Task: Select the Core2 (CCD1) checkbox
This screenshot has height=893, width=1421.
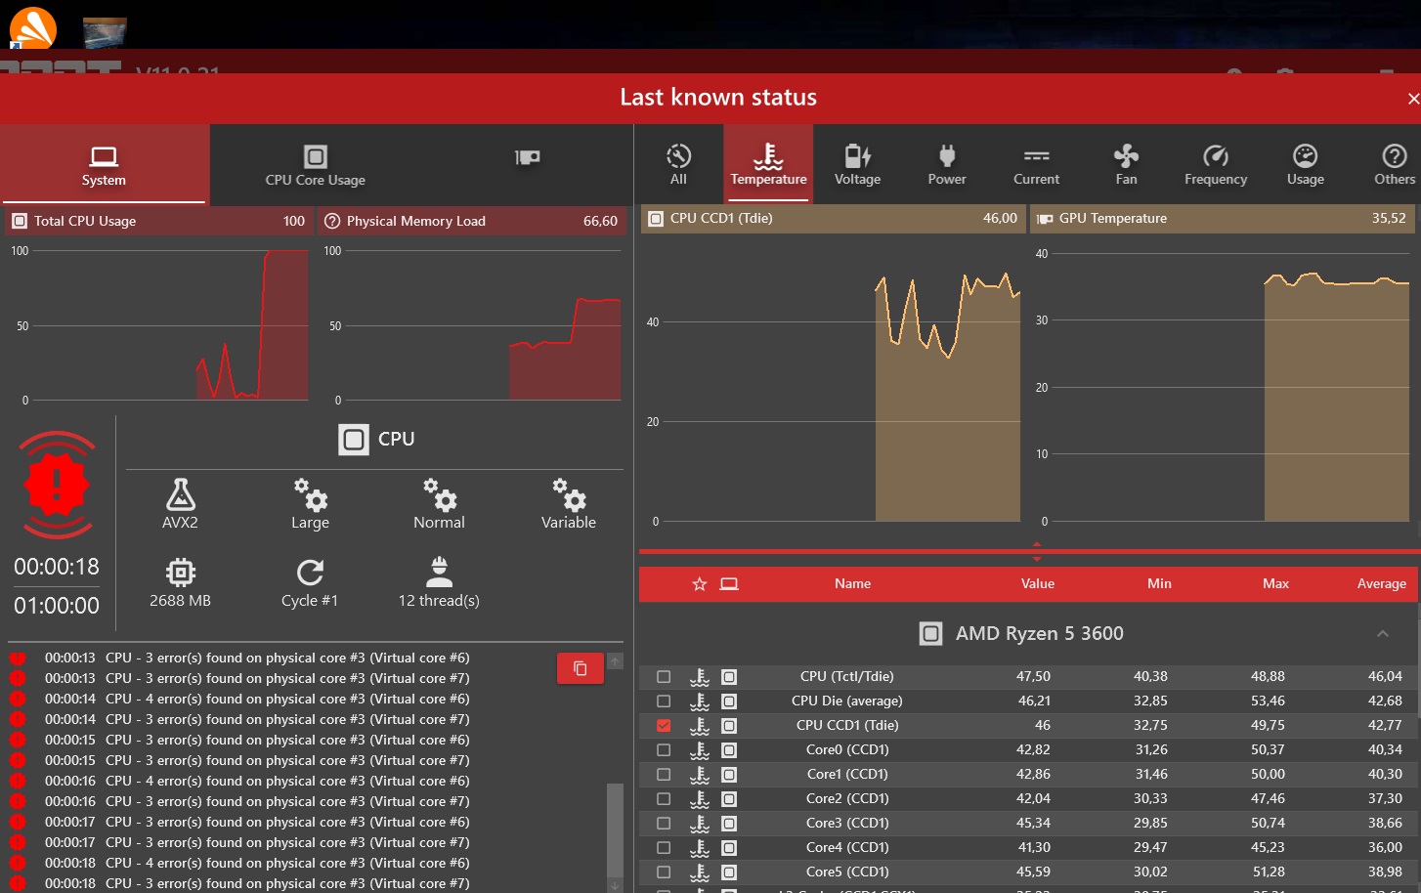Action: pos(664,799)
